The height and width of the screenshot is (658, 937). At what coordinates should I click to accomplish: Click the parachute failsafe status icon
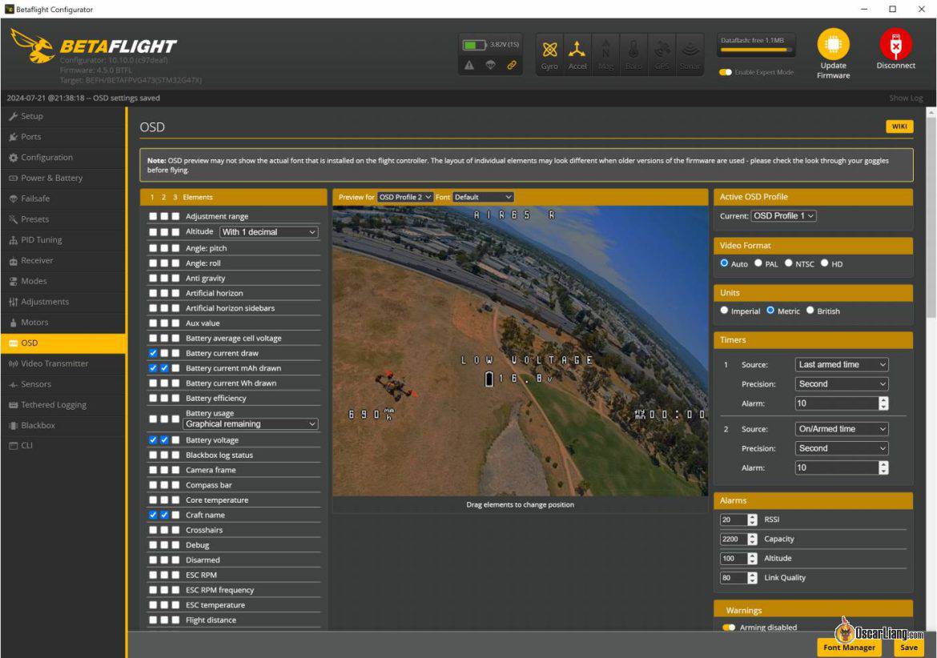[491, 65]
